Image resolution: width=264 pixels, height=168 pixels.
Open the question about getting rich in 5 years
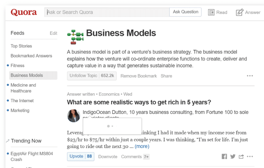[x=139, y=102]
